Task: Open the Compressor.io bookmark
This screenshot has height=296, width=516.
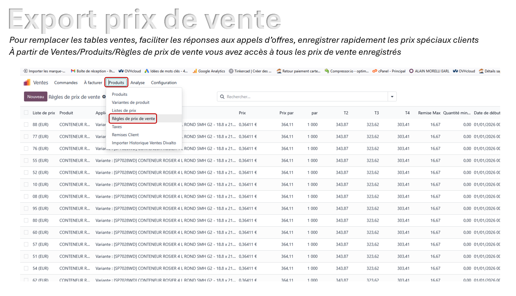Action: point(347,71)
